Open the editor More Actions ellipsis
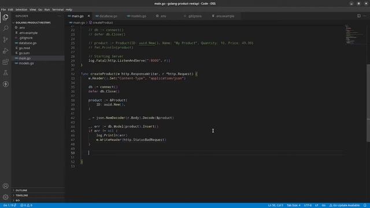This screenshot has width=370, height=208. [365, 16]
